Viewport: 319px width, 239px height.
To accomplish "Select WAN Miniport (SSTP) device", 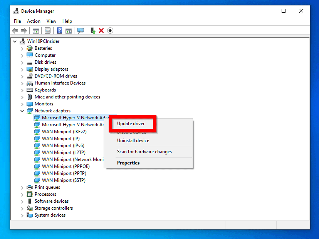I will 64,180.
